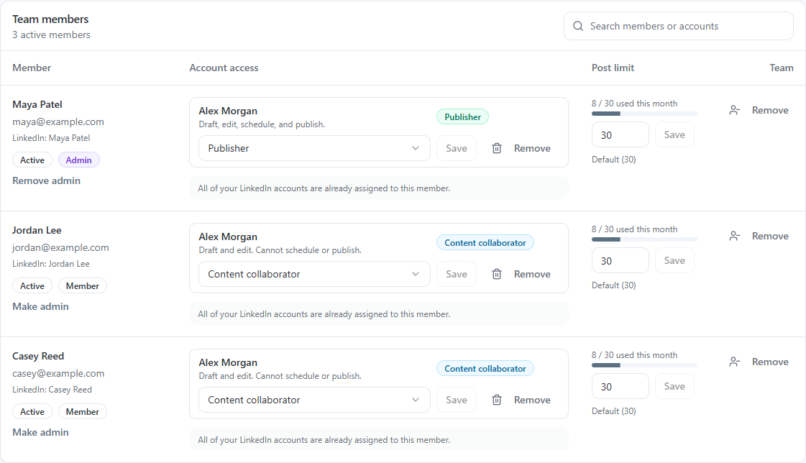Open Jordan Lee's Content collaborator role dropdown
This screenshot has height=463, width=806.
tap(314, 274)
